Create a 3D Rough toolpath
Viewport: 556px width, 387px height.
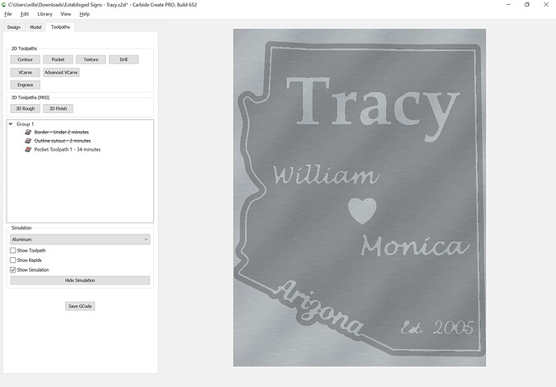pyautogui.click(x=25, y=109)
